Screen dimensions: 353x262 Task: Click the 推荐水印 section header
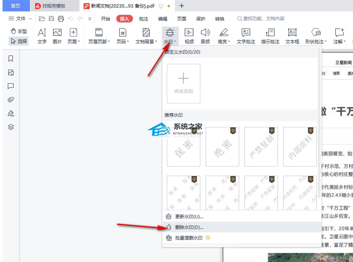tap(240, 115)
